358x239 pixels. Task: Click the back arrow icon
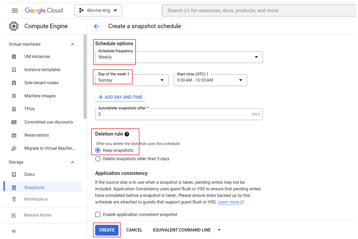pyautogui.click(x=97, y=26)
